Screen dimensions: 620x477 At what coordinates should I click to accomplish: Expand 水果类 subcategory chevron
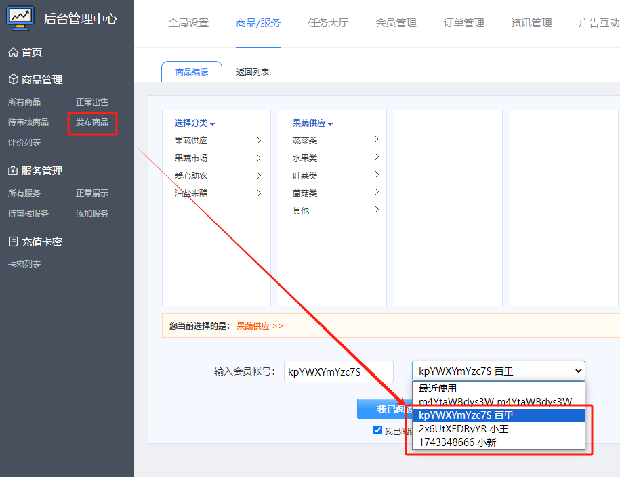377,157
